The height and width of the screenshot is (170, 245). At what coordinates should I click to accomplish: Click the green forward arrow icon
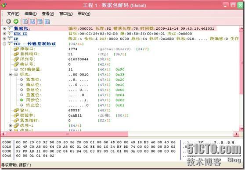click(16, 21)
